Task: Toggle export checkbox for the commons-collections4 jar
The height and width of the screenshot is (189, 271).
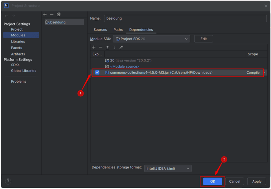Action: pyautogui.click(x=97, y=72)
